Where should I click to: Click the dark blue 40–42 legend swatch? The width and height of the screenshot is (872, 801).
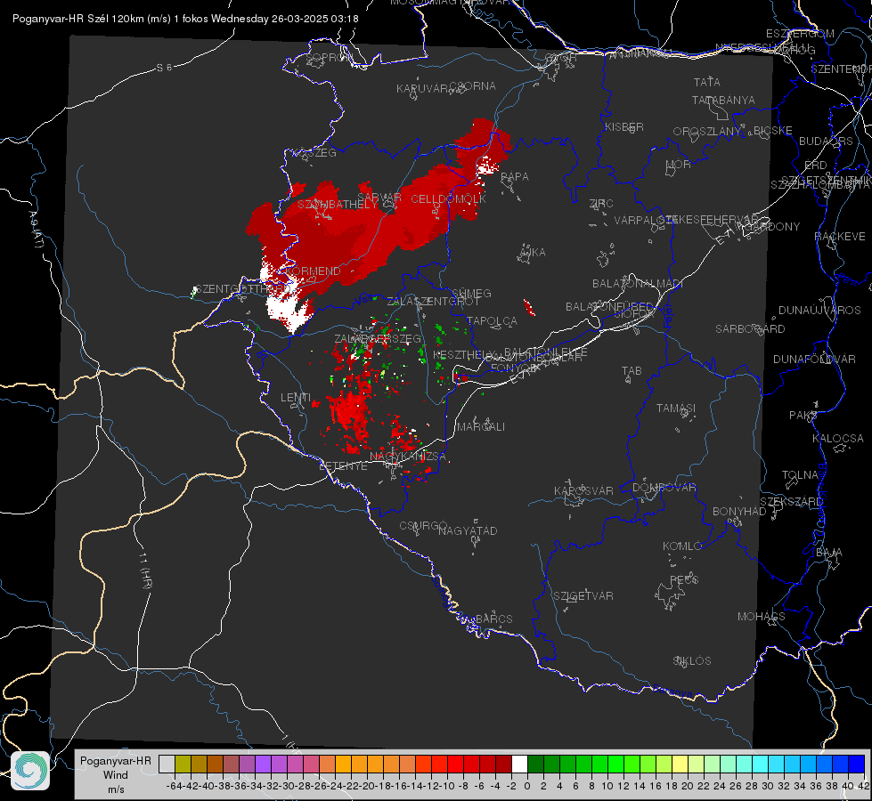(x=857, y=765)
